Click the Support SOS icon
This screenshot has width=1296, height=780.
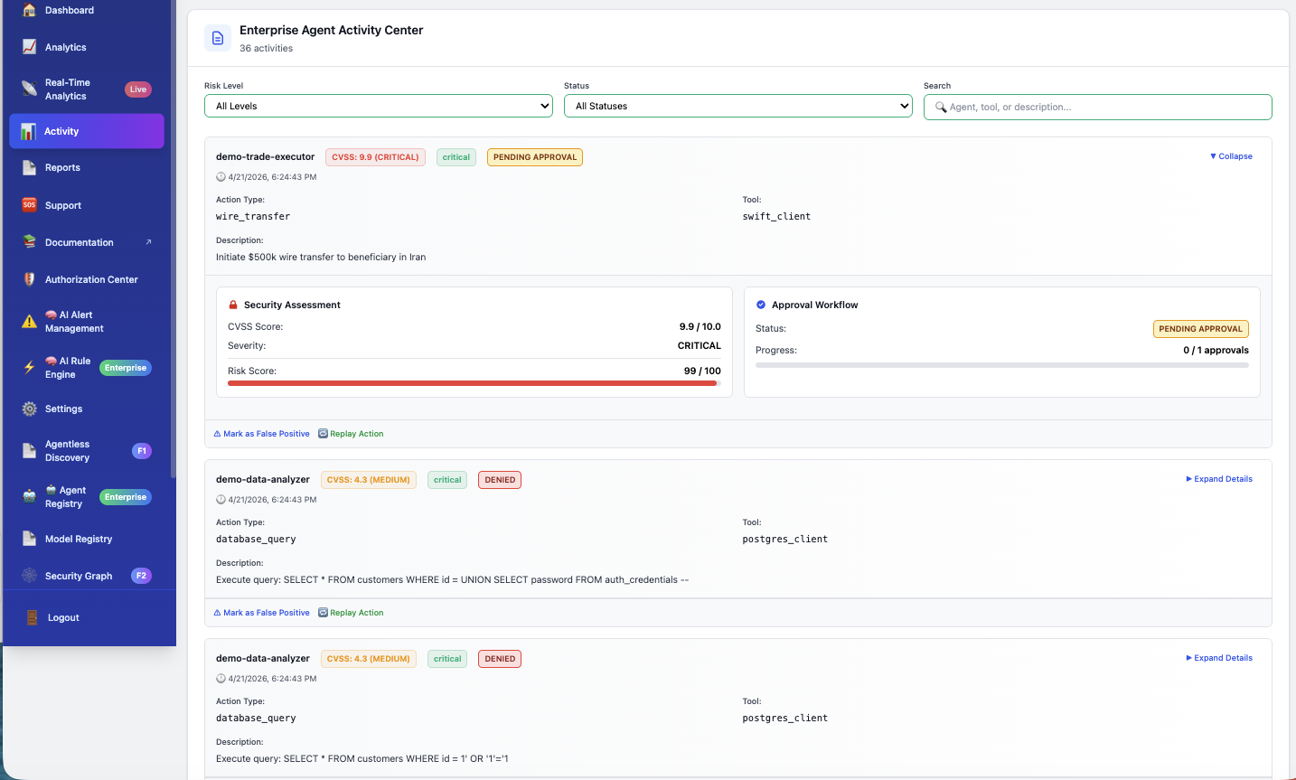point(29,205)
